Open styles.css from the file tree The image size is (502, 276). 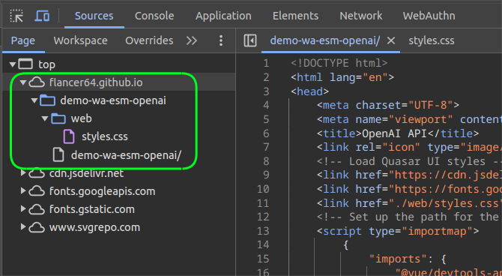coord(105,136)
